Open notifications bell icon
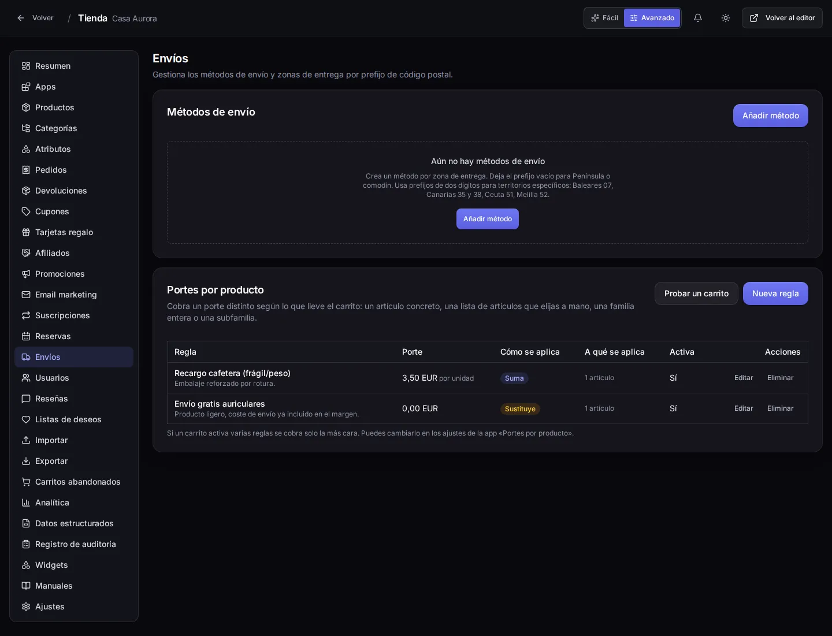Image resolution: width=832 pixels, height=636 pixels. [698, 18]
